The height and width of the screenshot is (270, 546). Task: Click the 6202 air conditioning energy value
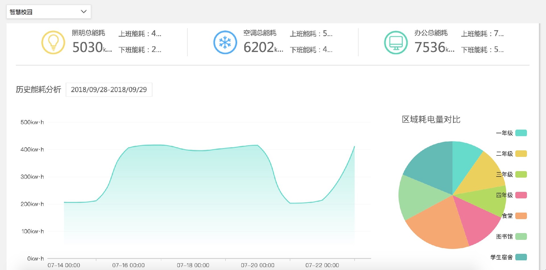259,47
